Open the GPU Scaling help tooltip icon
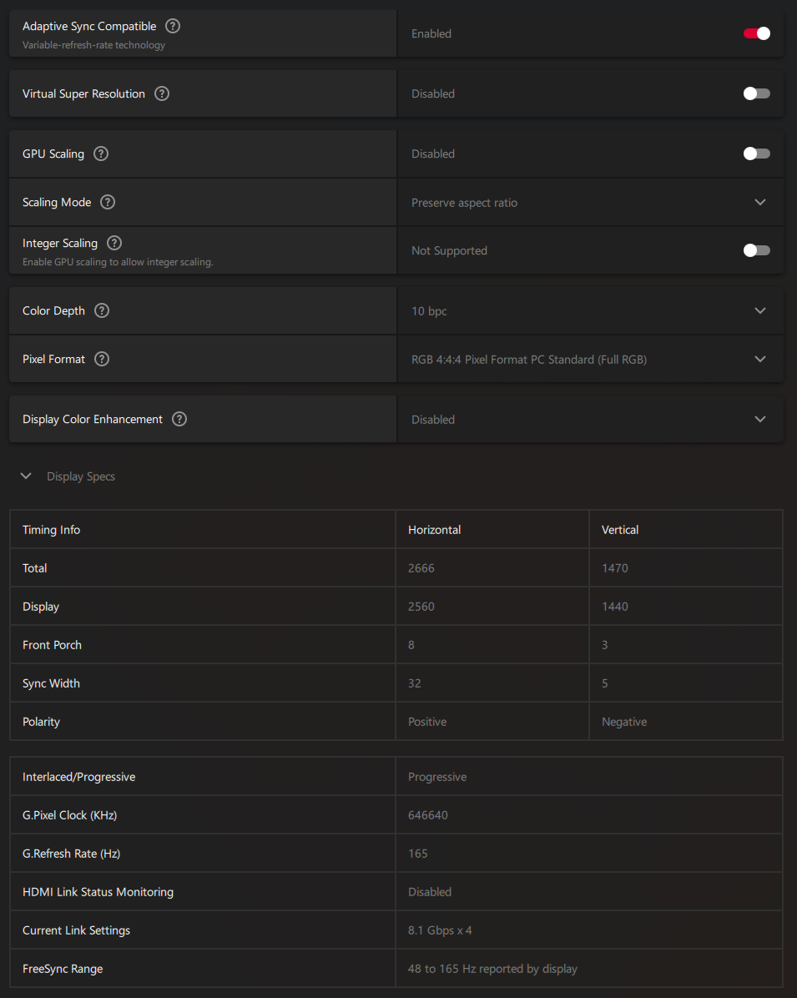Viewport: 797px width, 998px height. [x=101, y=154]
